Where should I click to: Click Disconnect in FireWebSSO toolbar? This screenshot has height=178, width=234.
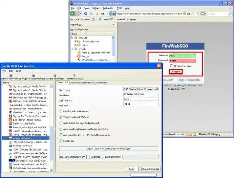pyautogui.click(x=83, y=19)
